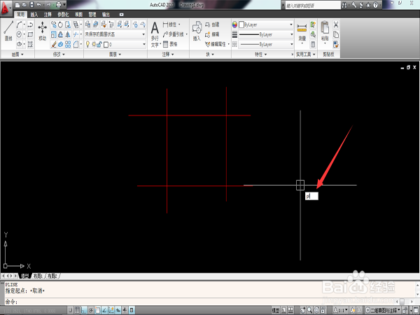The image size is (420, 315).
Task: Open the linetype ByLayer dropdown
Action: tap(266, 44)
